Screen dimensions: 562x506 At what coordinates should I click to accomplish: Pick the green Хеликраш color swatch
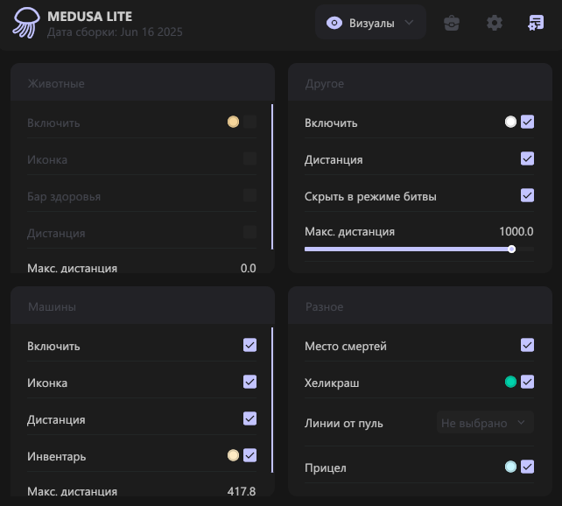510,382
